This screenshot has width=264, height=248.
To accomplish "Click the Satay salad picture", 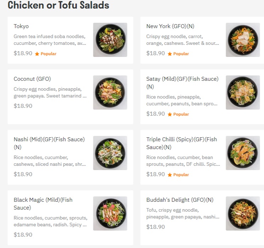I will coord(243,93).
